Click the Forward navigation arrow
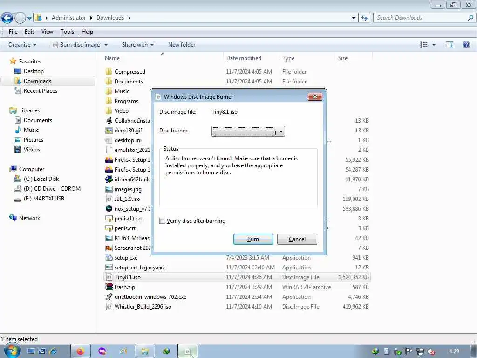Screen dimensions: 477x358 click(20, 18)
